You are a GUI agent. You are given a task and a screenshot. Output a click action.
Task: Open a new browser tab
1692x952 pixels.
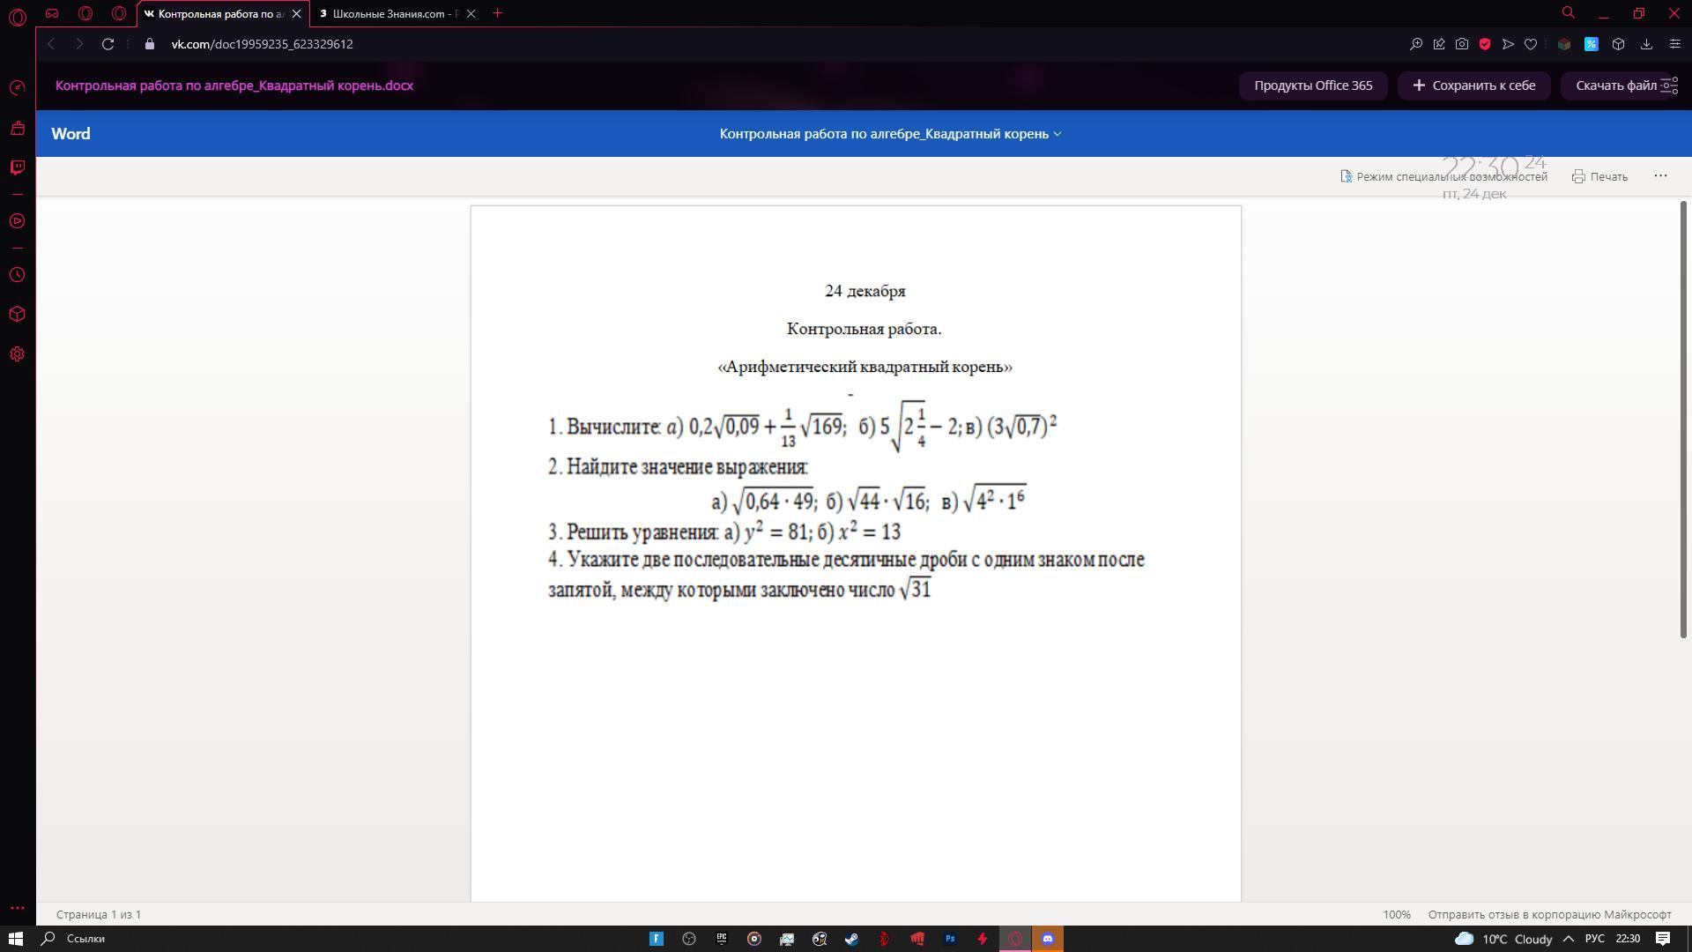pyautogui.click(x=498, y=13)
